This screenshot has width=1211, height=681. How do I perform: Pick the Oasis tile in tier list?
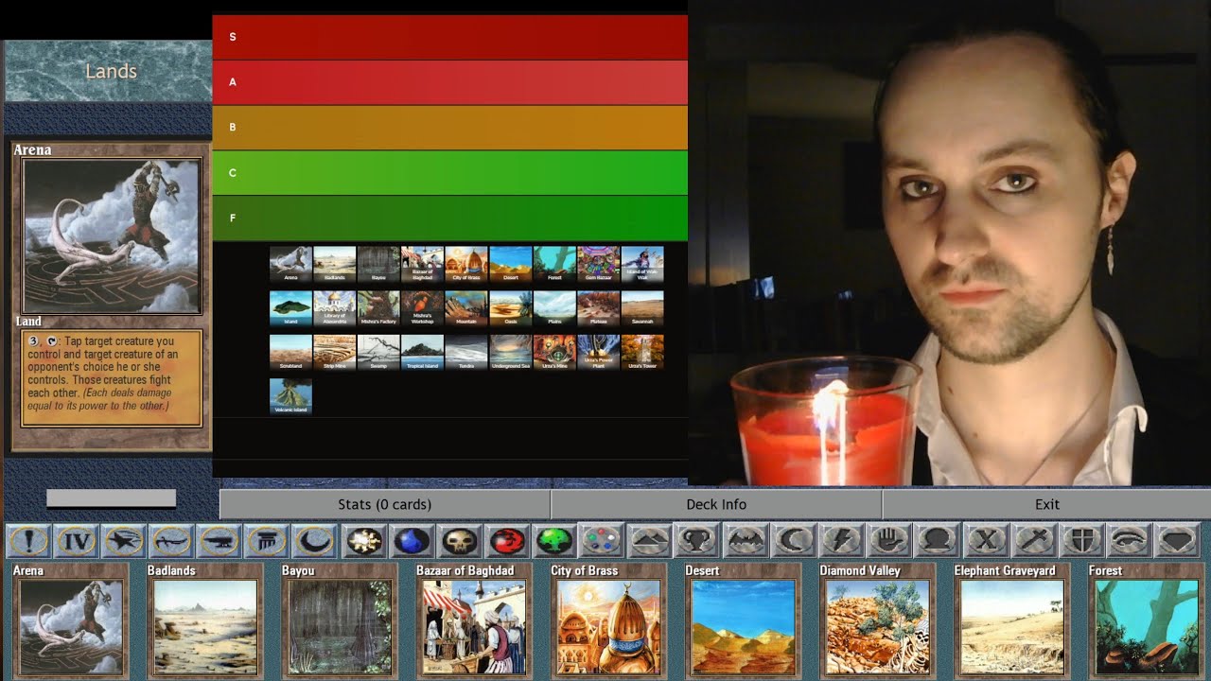coord(510,308)
